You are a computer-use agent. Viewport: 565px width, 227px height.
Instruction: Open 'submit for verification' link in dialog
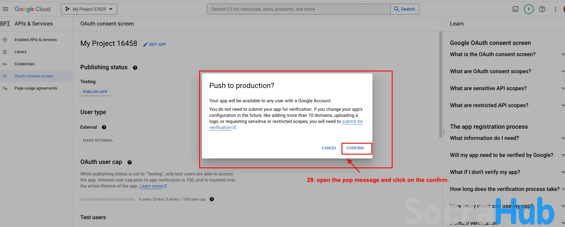coord(352,121)
